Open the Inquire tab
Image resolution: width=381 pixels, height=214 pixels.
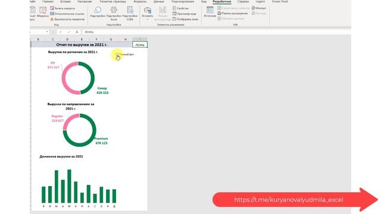point(260,2)
